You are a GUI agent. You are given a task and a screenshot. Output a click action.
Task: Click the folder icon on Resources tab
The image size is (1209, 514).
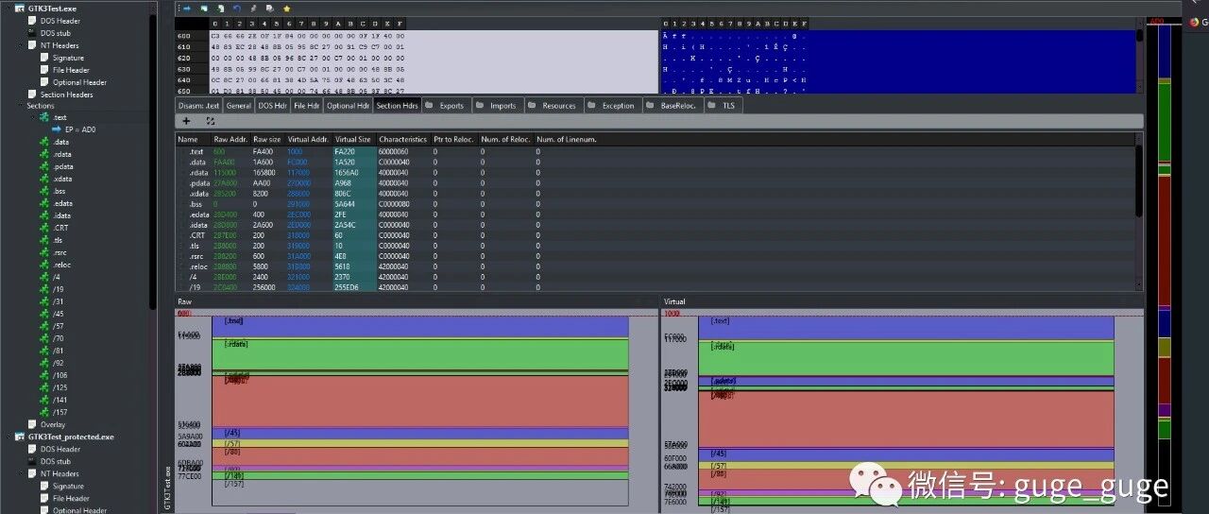pos(533,105)
